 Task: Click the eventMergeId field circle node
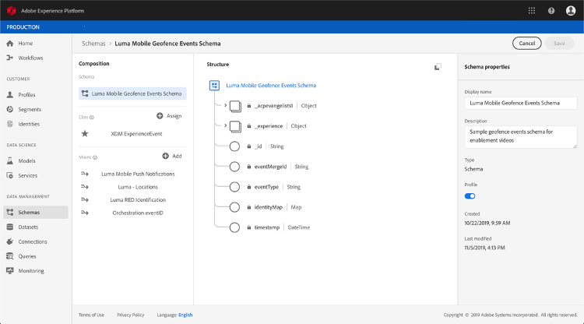point(234,167)
